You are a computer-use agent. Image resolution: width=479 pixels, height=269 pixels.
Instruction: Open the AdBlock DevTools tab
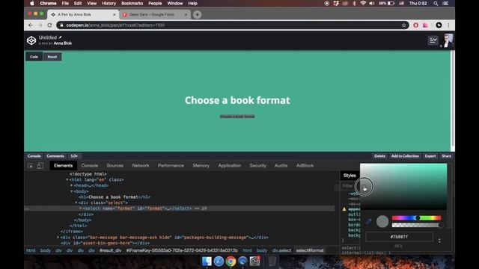[x=305, y=166]
